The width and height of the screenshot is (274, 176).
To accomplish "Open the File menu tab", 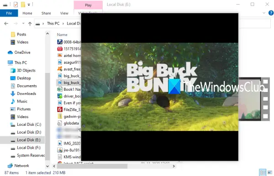I will (x=9, y=13).
